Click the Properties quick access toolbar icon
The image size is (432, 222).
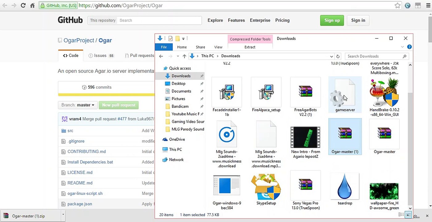tap(170, 39)
